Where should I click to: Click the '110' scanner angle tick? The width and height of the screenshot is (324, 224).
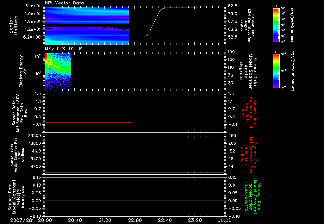231,67
